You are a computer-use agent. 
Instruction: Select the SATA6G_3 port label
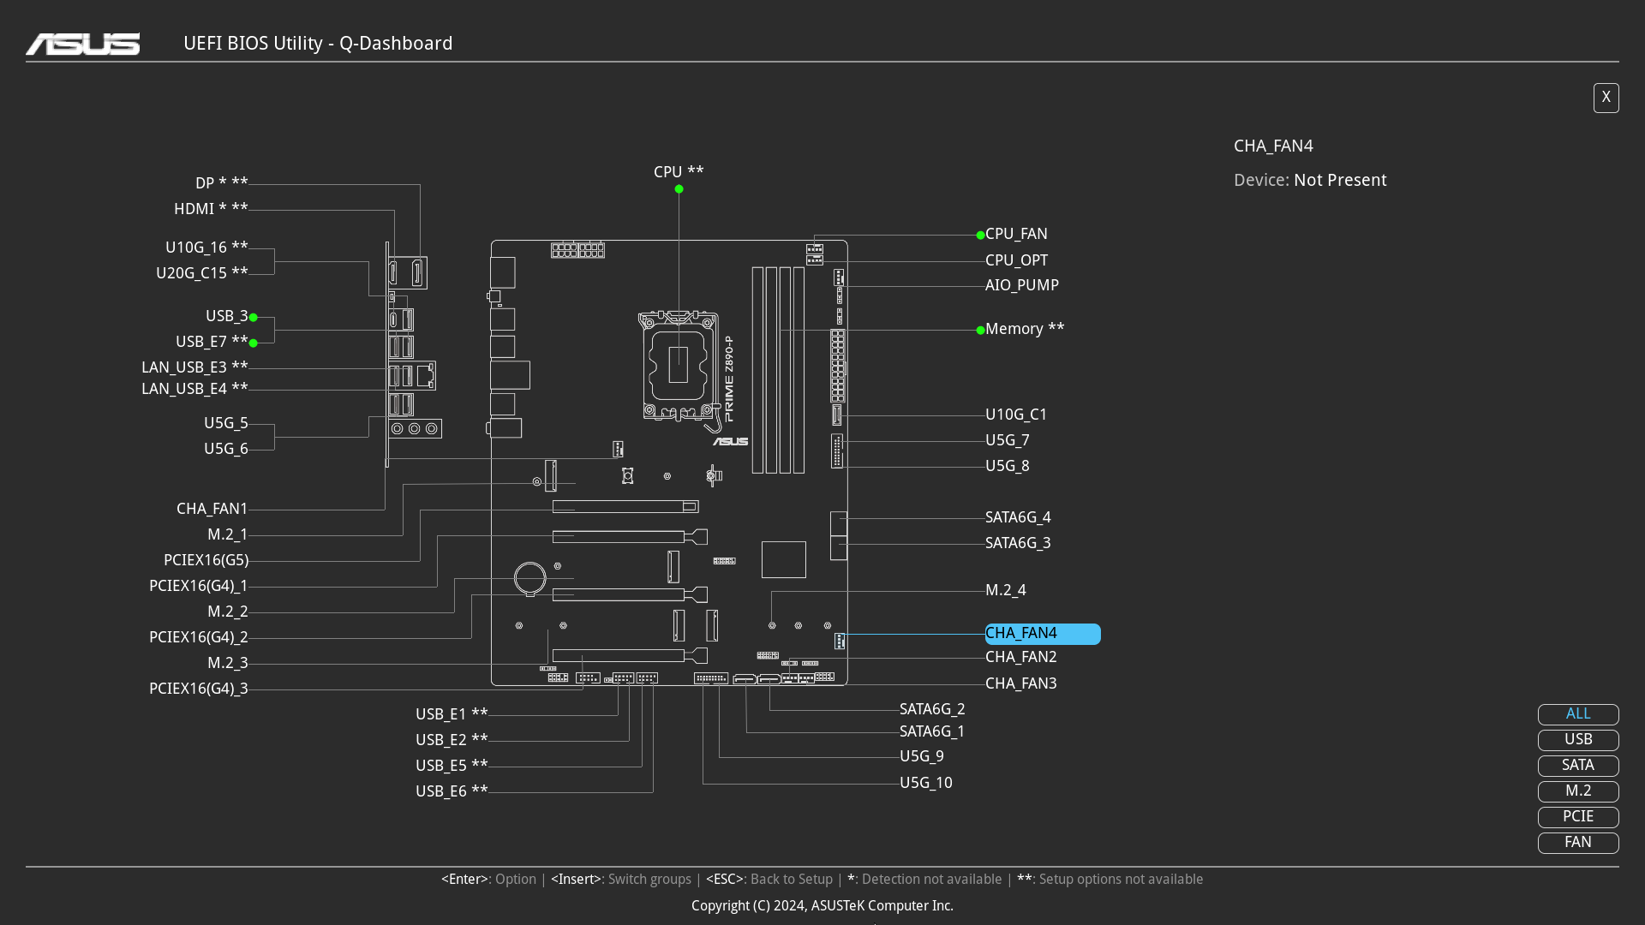[1018, 543]
